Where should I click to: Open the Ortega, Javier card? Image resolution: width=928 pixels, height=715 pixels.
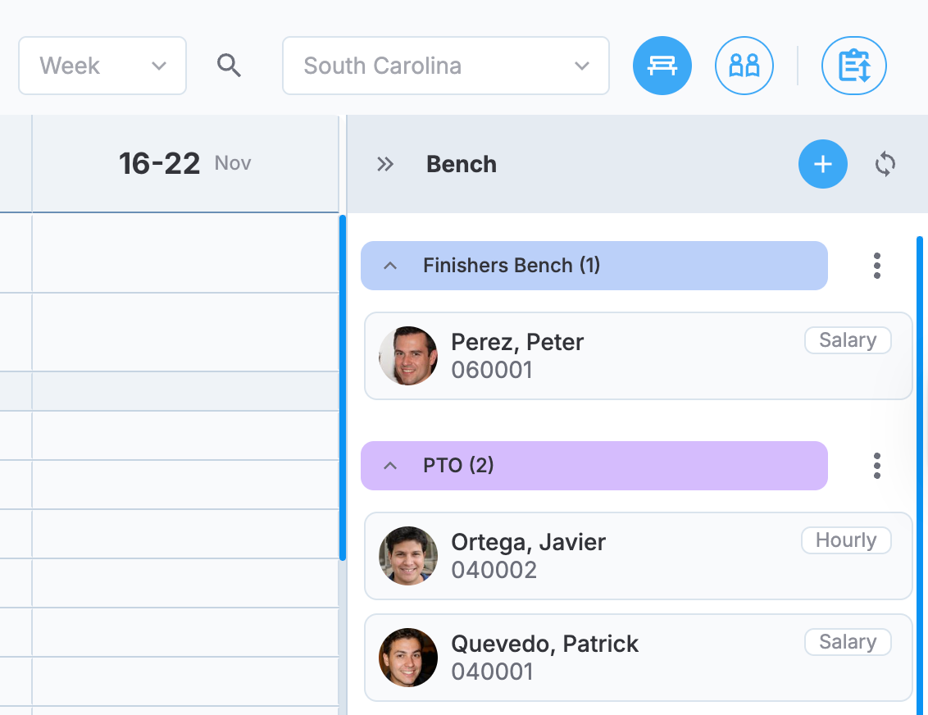pos(638,556)
